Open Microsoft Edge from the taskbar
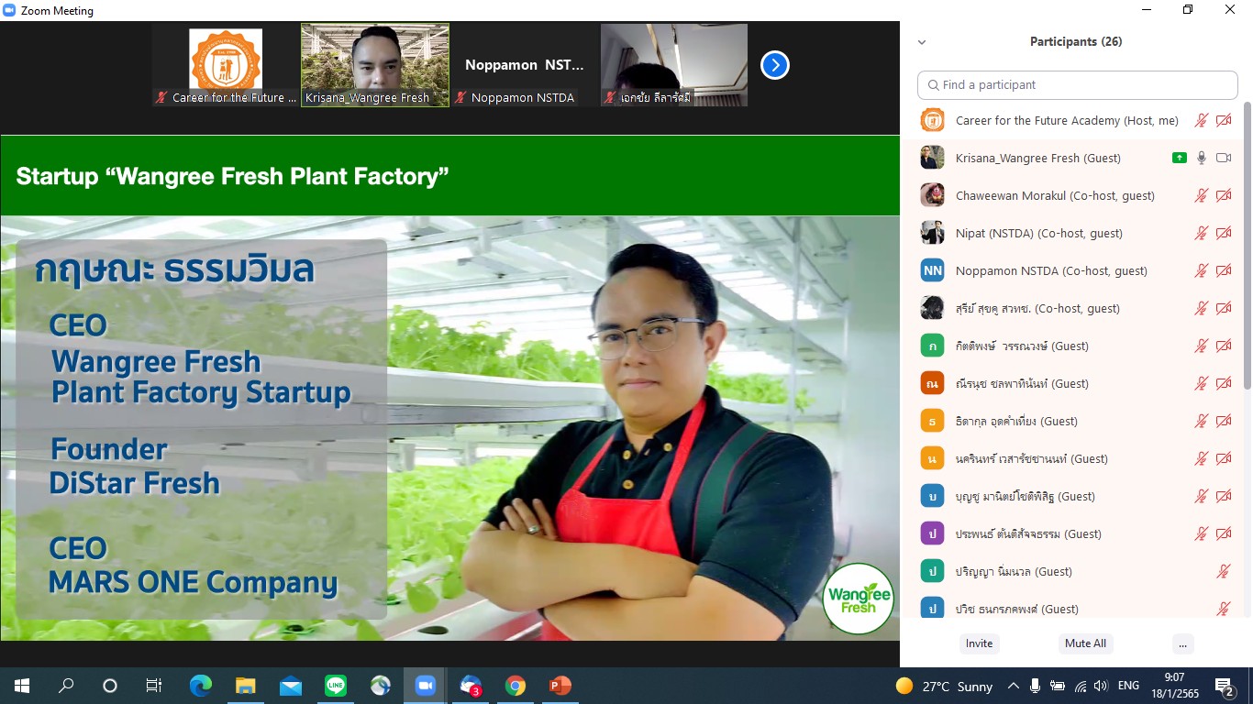Viewport: 1253px width, 704px height. [200, 686]
